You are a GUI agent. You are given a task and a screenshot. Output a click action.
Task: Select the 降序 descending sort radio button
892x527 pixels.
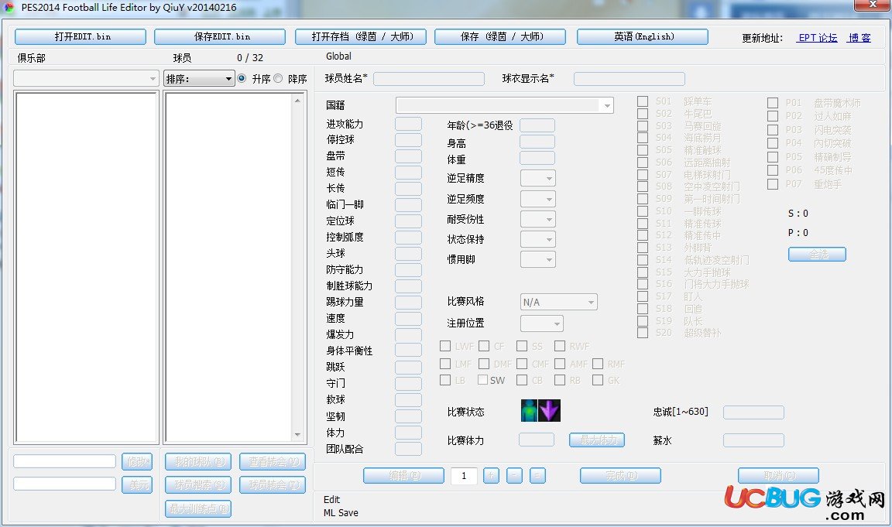pos(278,78)
